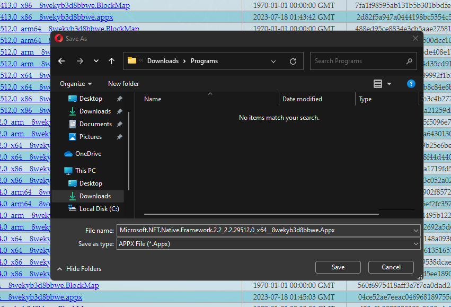Click the navigation pane vertical scrollbar

[129, 151]
